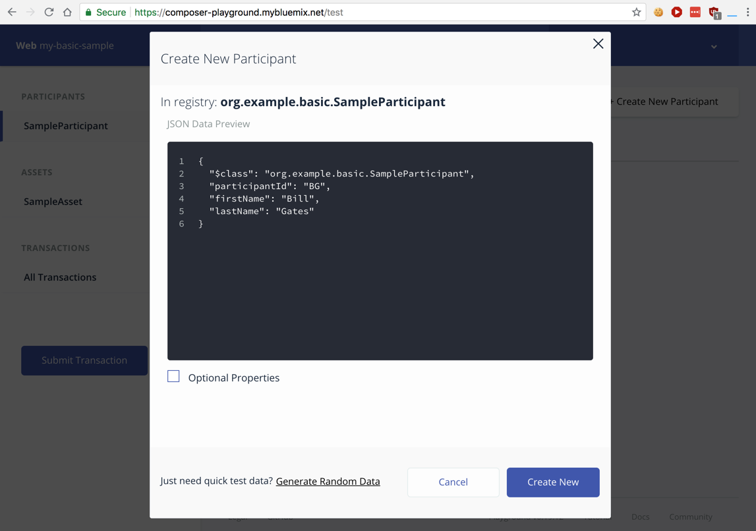This screenshot has width=756, height=531.
Task: View All Transactions
Action: 60,277
